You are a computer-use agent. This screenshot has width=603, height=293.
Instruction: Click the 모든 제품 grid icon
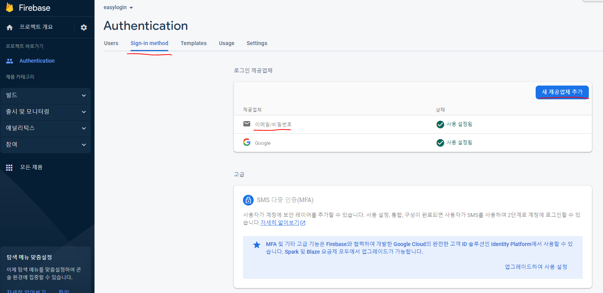tap(9, 168)
